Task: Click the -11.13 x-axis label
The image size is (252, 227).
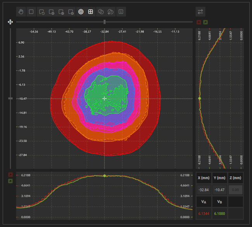Action: tap(175, 32)
